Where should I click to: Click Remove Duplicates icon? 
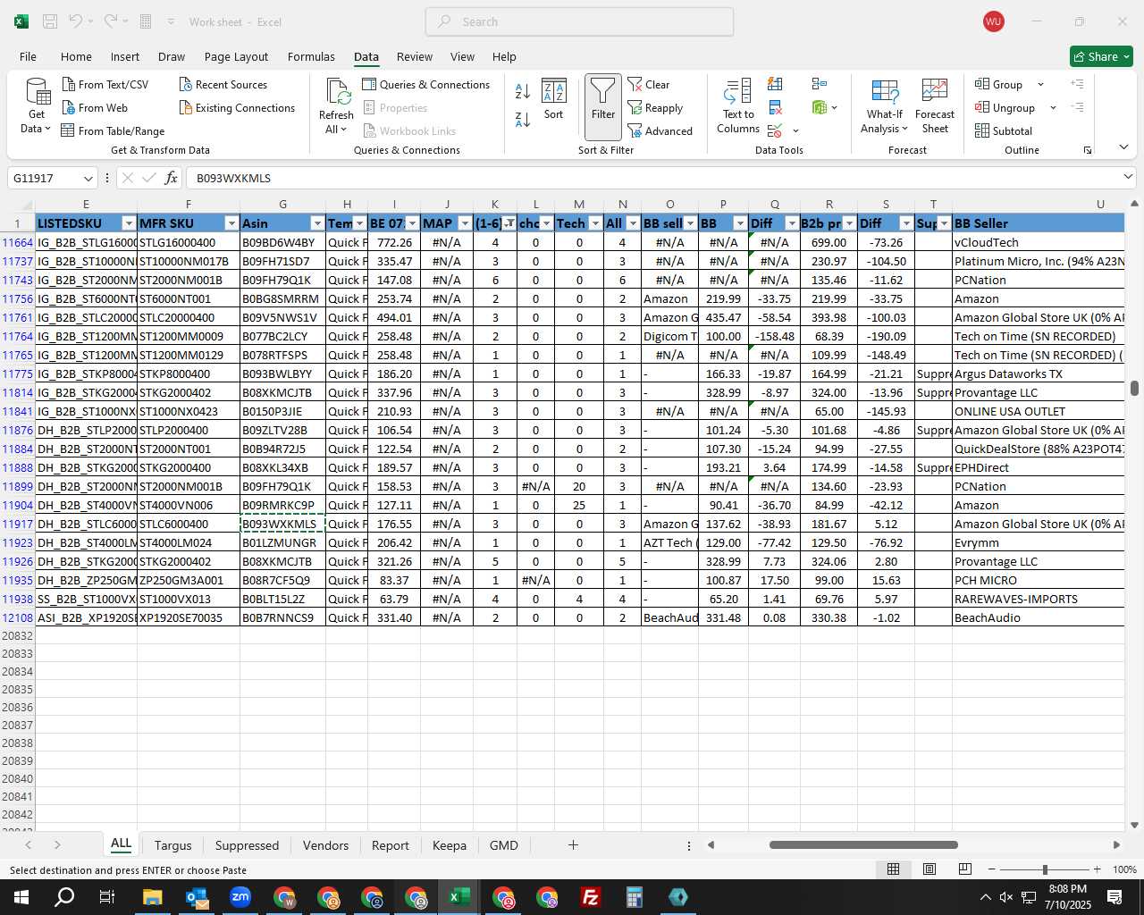[x=775, y=107]
